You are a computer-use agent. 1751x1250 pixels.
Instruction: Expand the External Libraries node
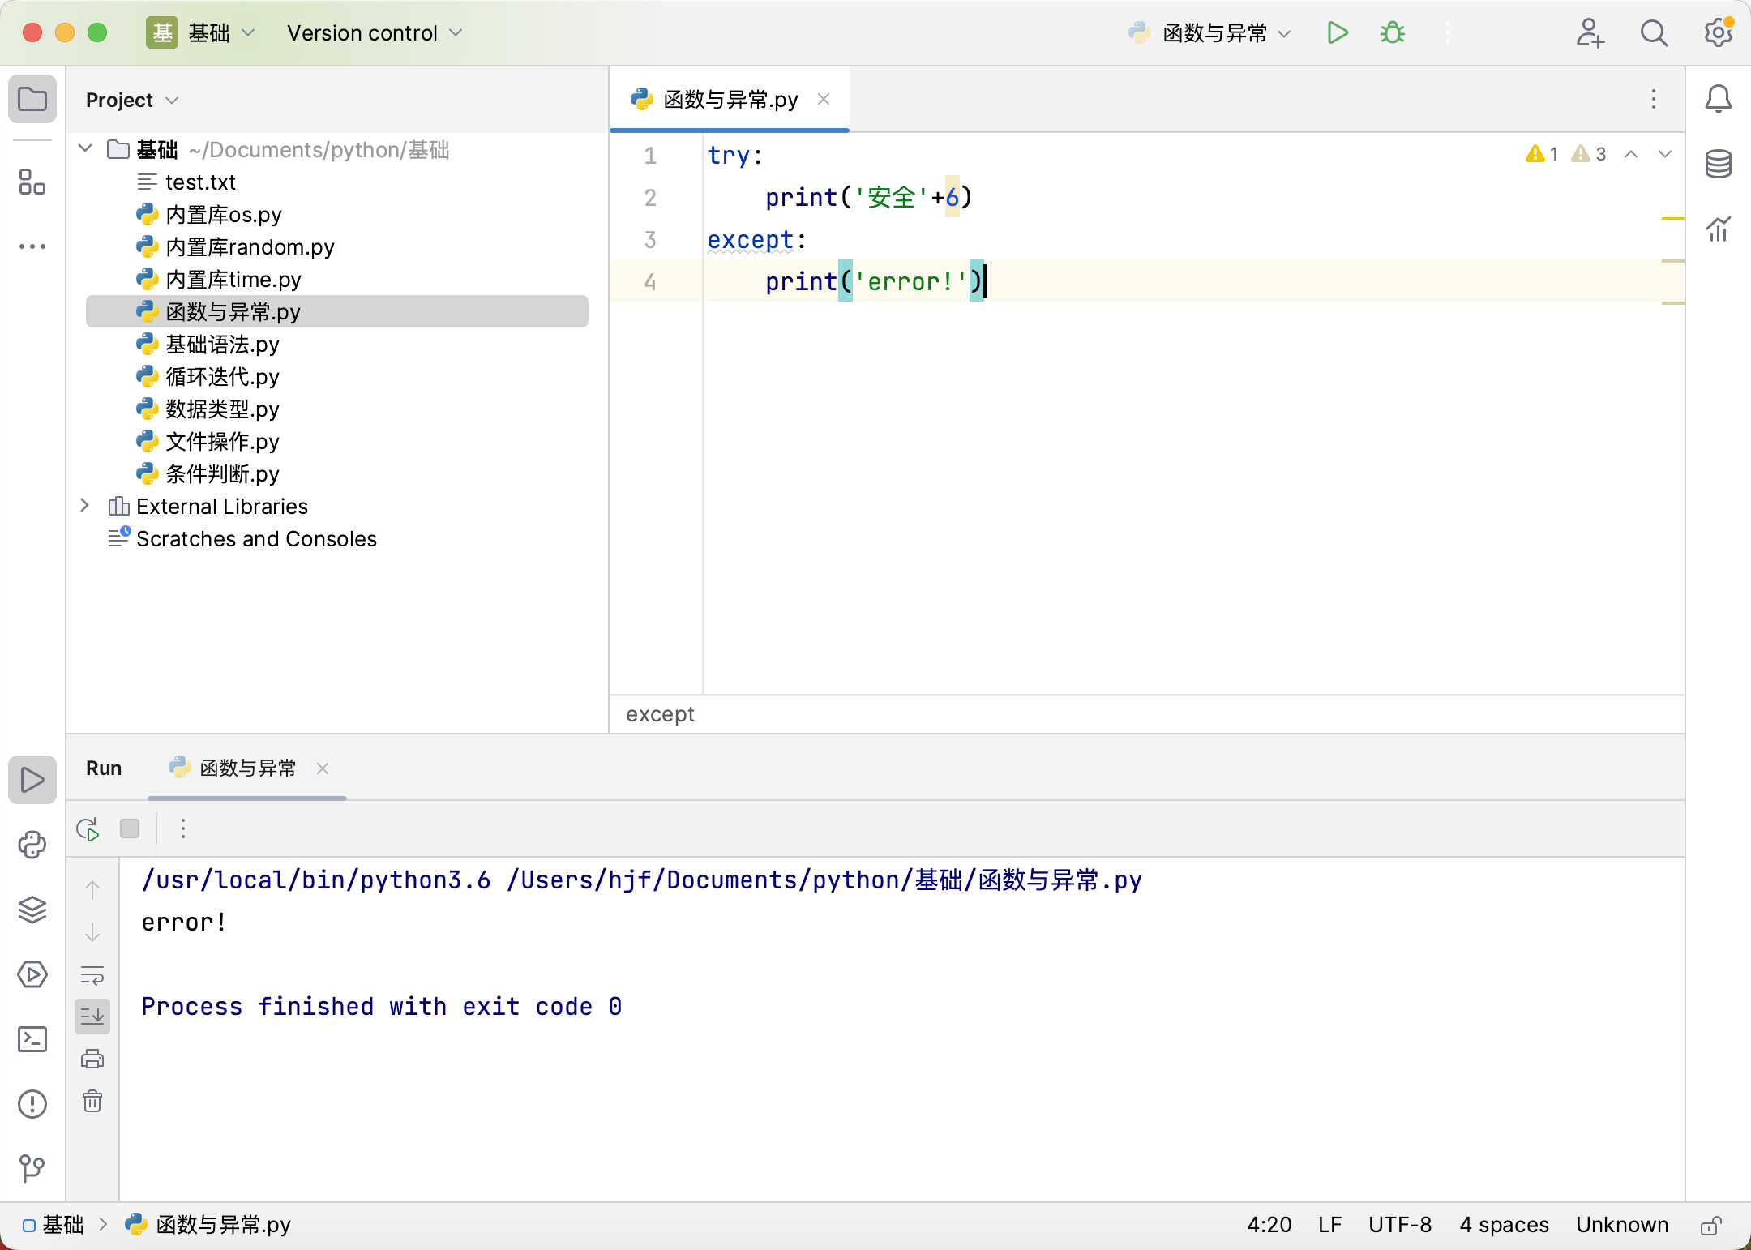click(x=85, y=506)
